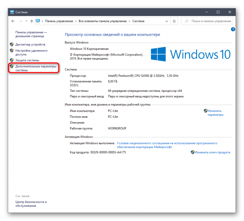Click the 'Система' window title icon
The image size is (244, 221).
12,12
